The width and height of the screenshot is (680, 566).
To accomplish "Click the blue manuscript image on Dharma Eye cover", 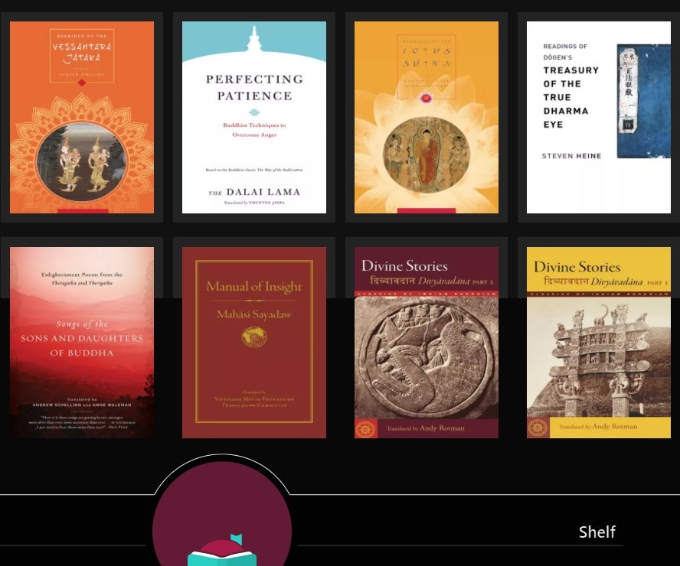I will coord(643,101).
